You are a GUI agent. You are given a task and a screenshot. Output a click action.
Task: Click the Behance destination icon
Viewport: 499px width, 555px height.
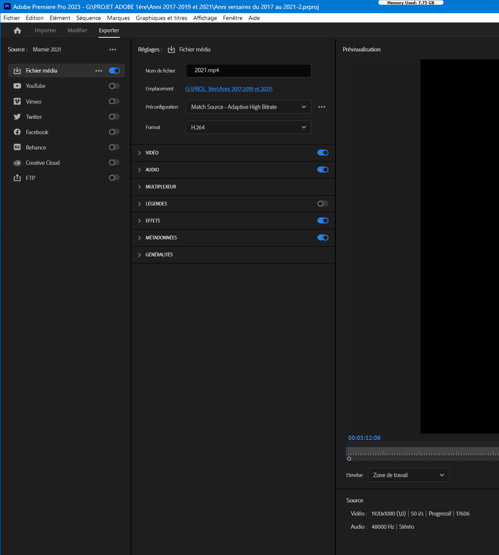click(x=17, y=147)
